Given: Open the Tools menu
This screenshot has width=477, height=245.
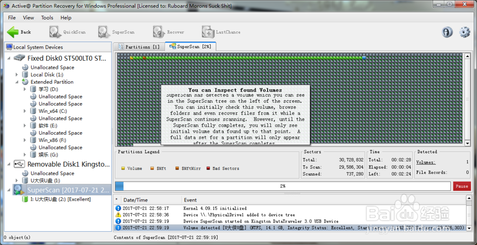Looking at the screenshot, I should (47, 18).
